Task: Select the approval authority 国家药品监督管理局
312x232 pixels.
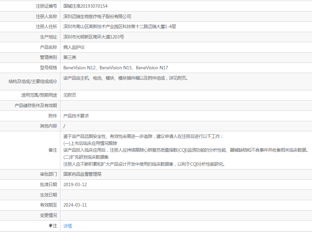Action: [x=83, y=174]
